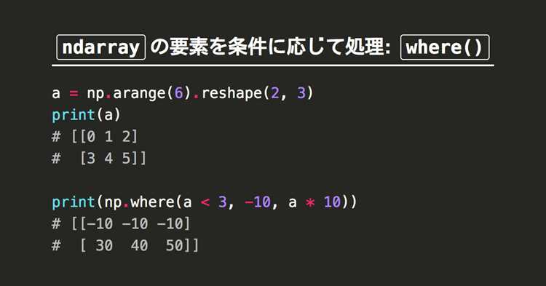The image size is (546, 286).
Task: Click the np.where function name
Action: [x=139, y=202]
